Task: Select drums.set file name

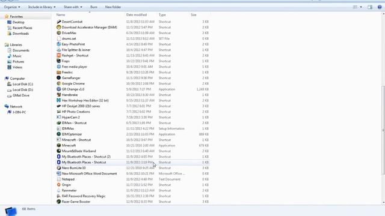Action: [x=69, y=38]
